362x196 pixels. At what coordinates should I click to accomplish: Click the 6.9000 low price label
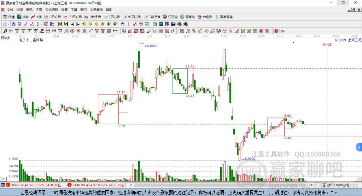click(x=250, y=159)
